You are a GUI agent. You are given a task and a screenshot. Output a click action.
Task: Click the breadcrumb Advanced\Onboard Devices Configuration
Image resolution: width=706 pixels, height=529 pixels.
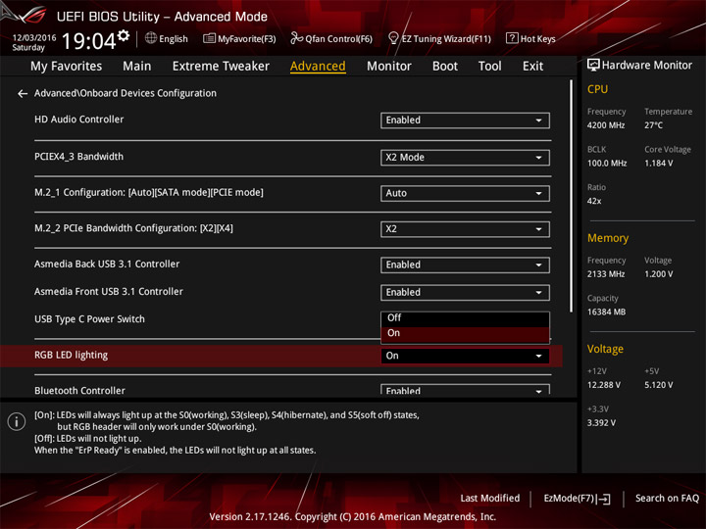(x=126, y=93)
